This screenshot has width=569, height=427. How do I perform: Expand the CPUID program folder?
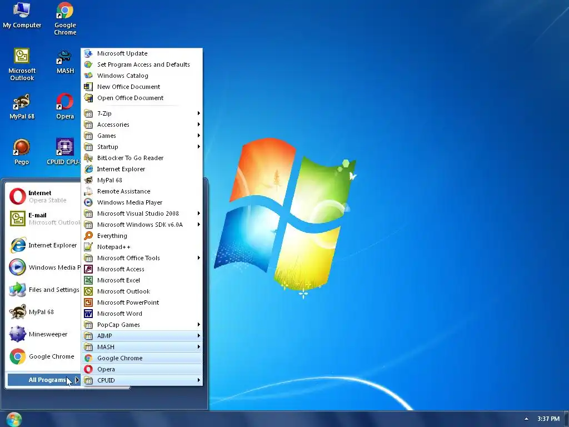tap(142, 380)
